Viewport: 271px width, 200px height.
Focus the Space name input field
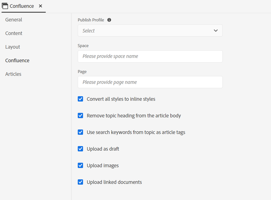pyautogui.click(x=150, y=56)
